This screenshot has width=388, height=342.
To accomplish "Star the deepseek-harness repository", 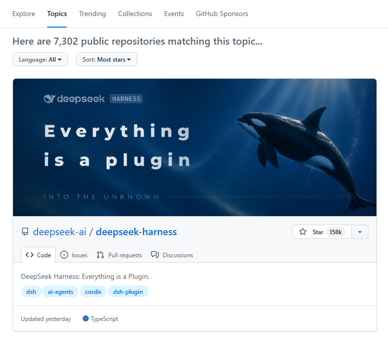I will [322, 232].
